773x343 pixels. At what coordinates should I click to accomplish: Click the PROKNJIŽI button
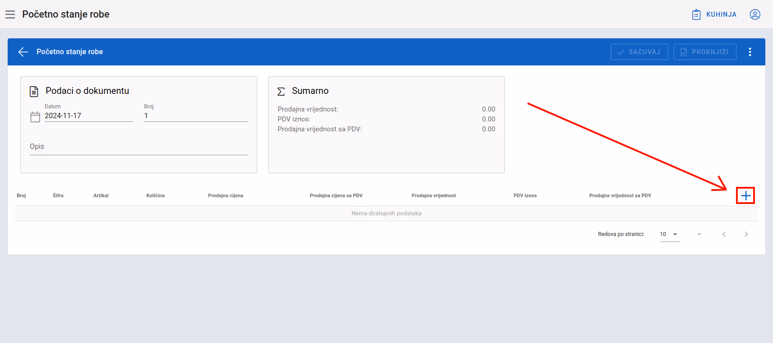point(705,52)
